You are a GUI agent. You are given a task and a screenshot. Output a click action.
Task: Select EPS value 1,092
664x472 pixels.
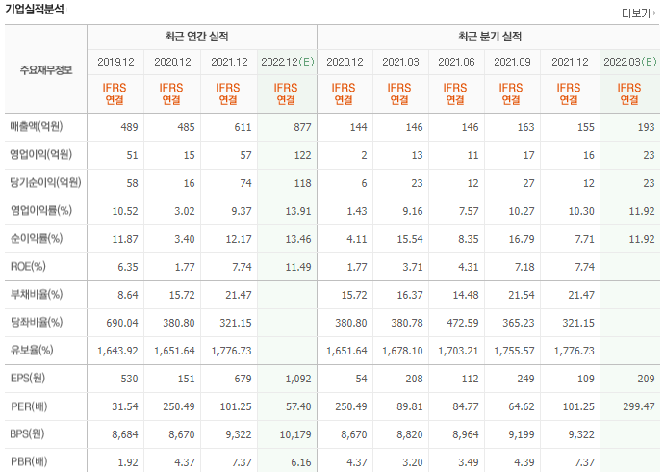(x=298, y=379)
